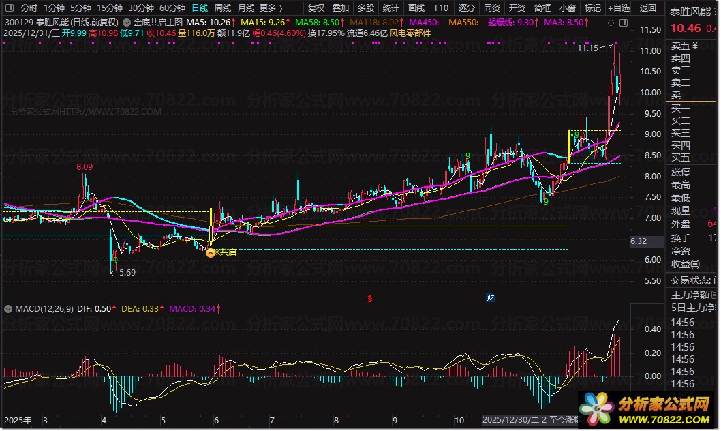This screenshot has height=431, width=721.
Task: Click the 返回 button
Action: [x=648, y=8]
